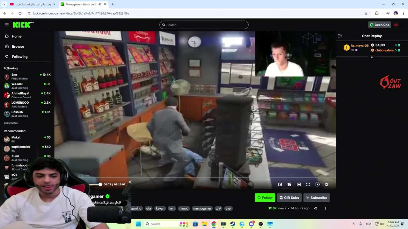The image size is (408, 229).
Task: Follow the momogamer channel
Action: [265, 198]
